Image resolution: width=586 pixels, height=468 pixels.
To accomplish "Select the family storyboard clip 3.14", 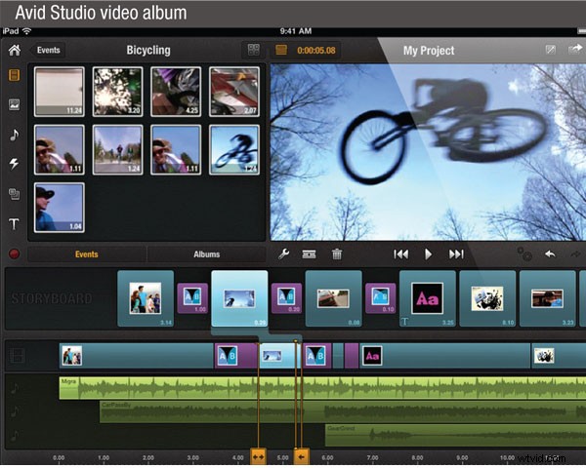I will (x=146, y=298).
